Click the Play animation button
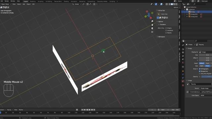This screenshot has height=119, width=212. click(89, 110)
